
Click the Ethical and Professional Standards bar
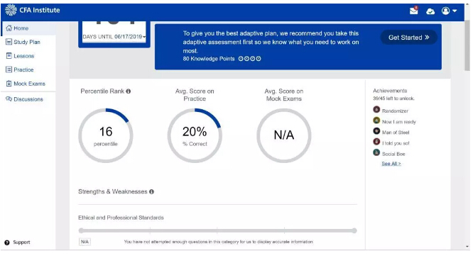click(217, 231)
